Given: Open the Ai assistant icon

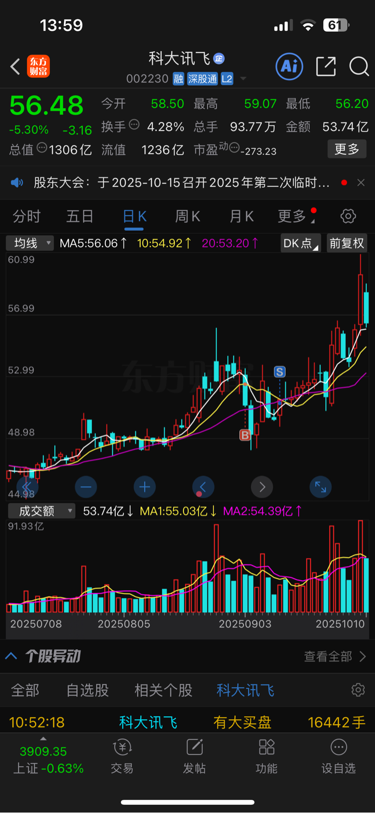Looking at the screenshot, I should click(289, 66).
